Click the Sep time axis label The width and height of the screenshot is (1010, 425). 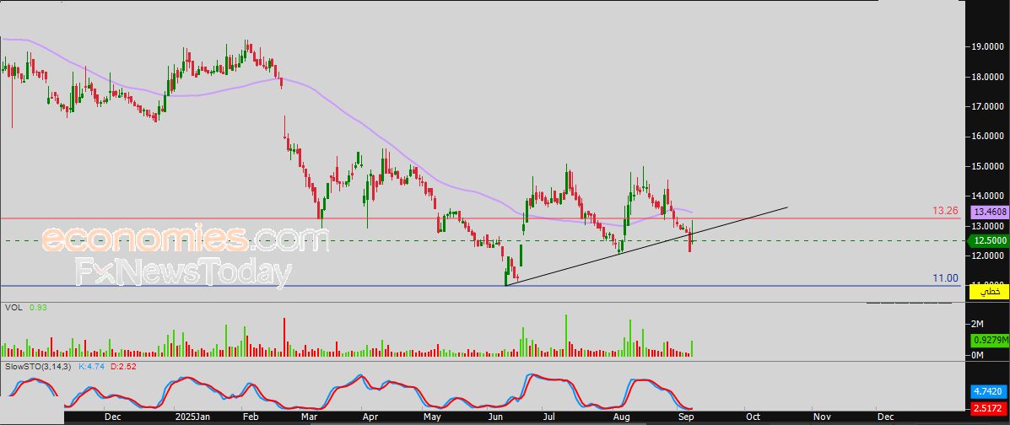(x=684, y=417)
